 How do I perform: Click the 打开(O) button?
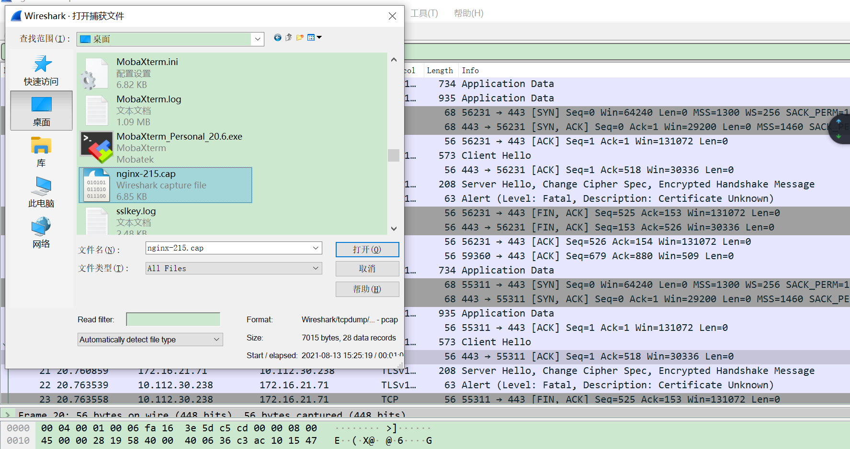367,249
